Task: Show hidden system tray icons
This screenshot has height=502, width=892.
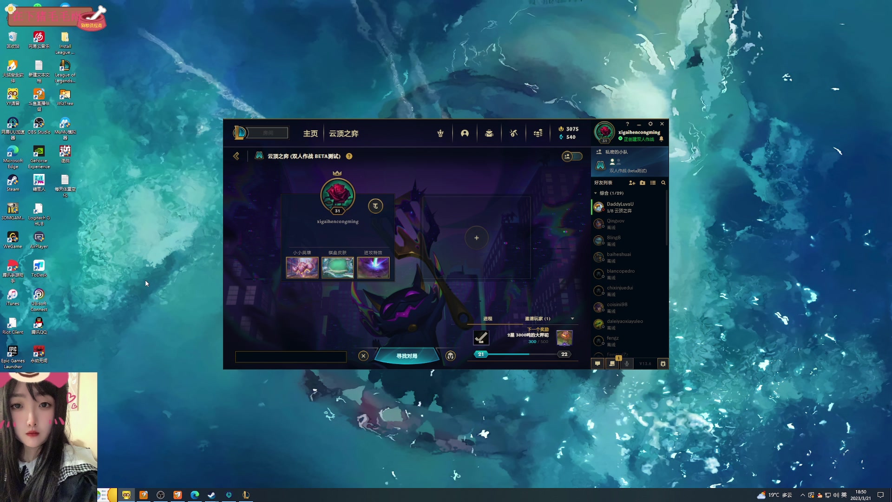Action: (x=802, y=495)
